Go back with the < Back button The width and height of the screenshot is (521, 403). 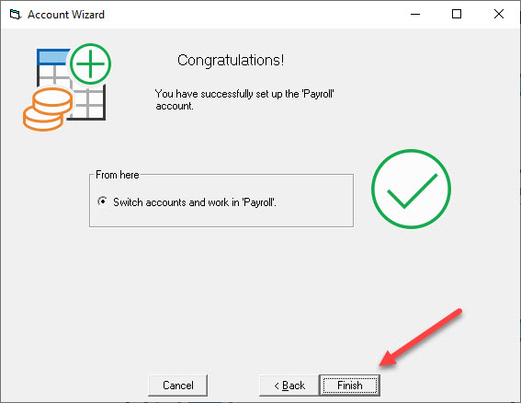point(289,386)
